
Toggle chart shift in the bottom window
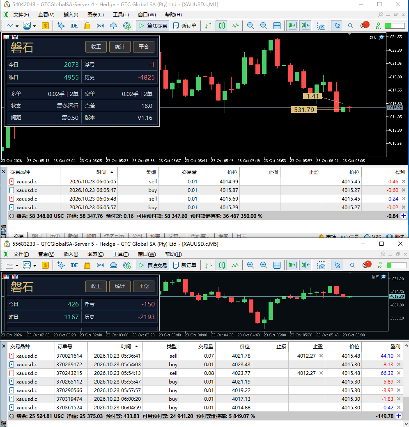click(x=306, y=265)
